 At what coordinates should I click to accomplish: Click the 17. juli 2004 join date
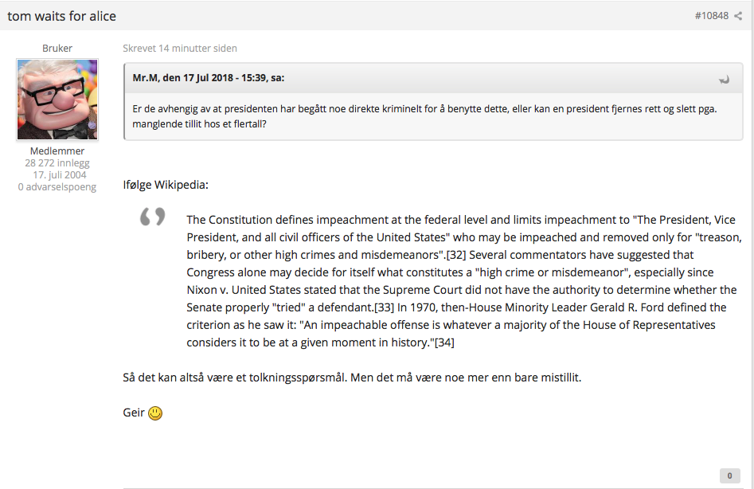(60, 175)
